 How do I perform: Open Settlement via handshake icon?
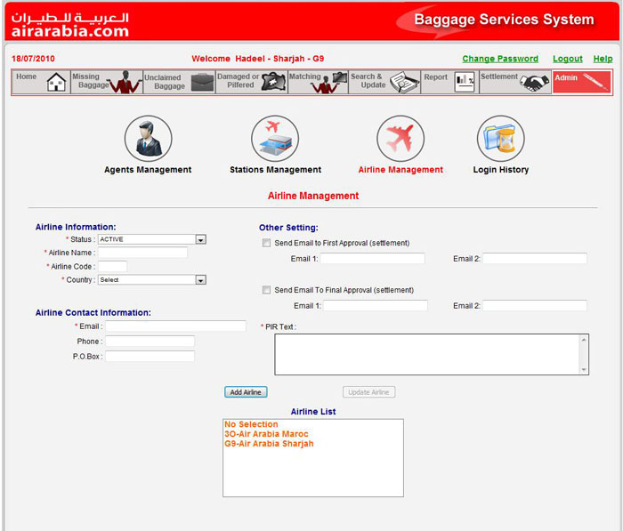[535, 83]
